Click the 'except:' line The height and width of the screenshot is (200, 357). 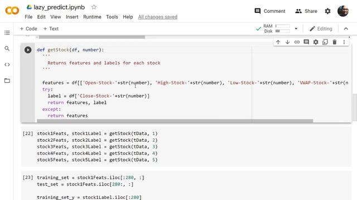tap(51, 109)
